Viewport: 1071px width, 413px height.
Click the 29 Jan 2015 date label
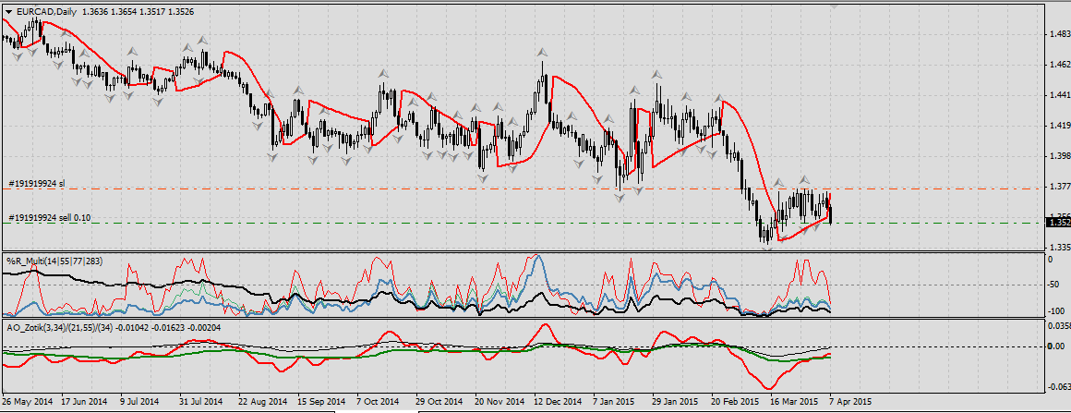point(676,400)
